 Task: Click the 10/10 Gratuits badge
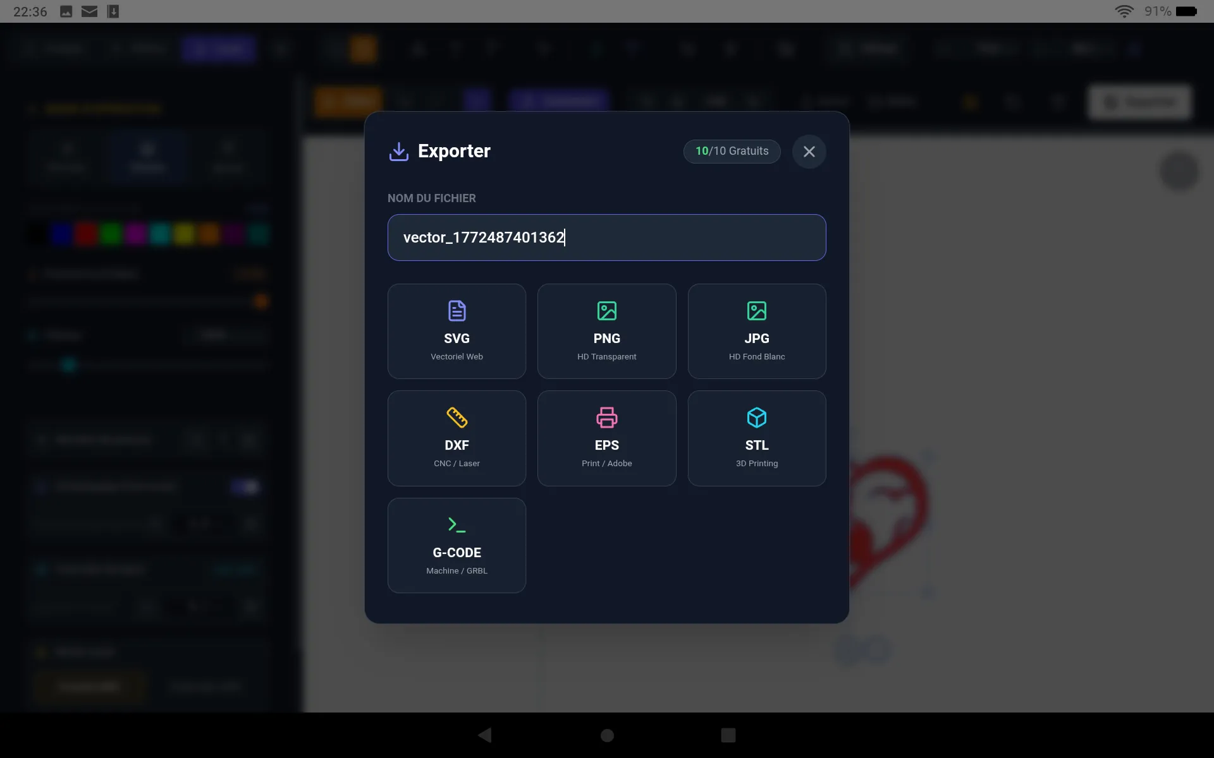click(x=732, y=151)
